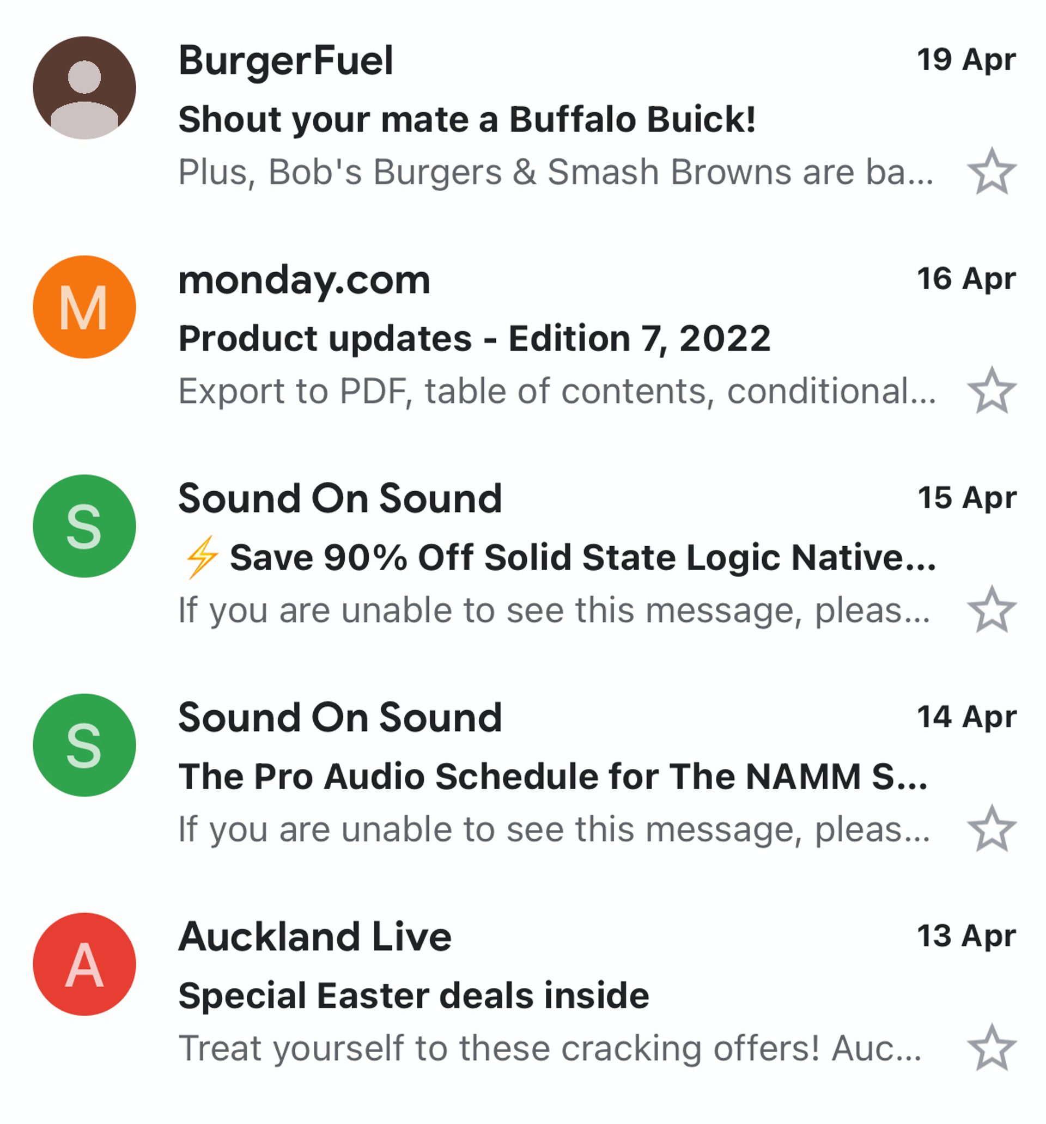
Task: Open Product updates - Edition 7, 2022 email
Action: pos(474,339)
